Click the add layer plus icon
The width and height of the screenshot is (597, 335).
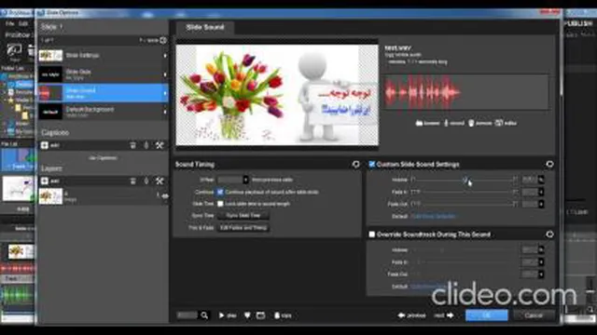[x=45, y=181]
